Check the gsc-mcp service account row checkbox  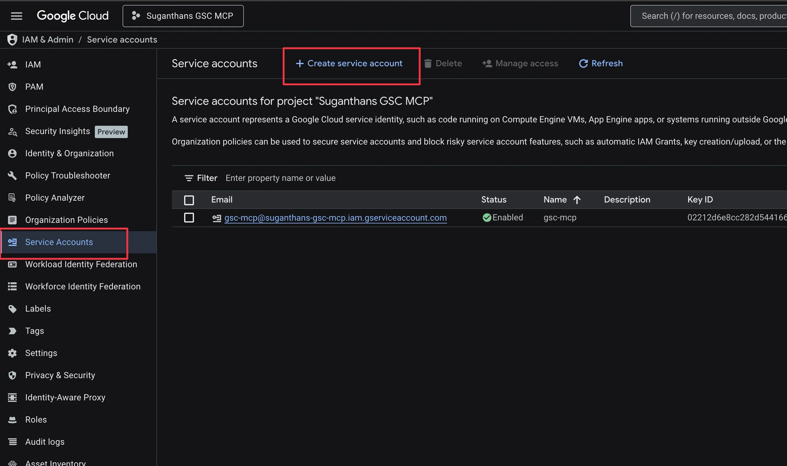point(189,217)
